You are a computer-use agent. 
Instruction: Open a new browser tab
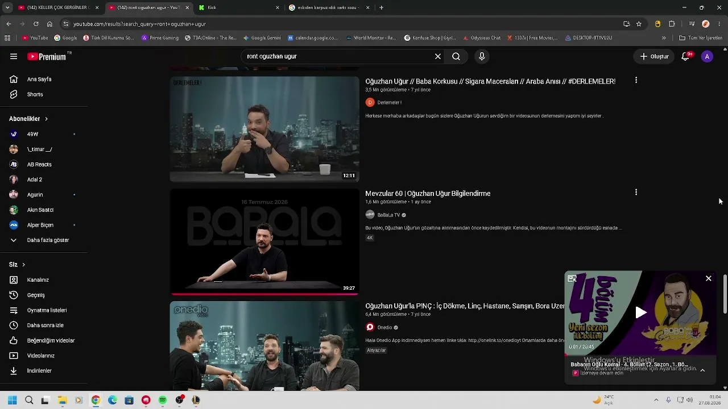pos(381,7)
